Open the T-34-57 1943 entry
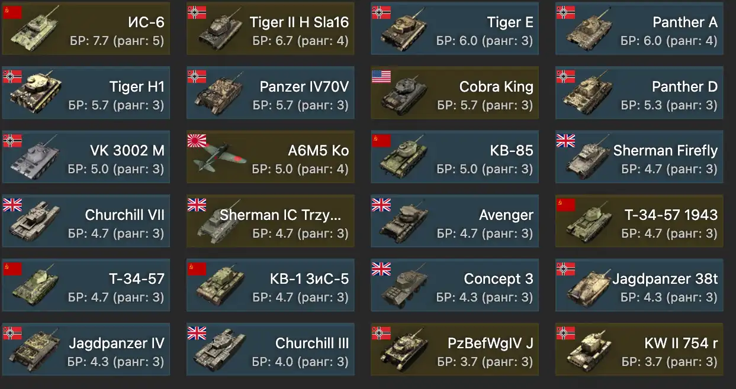This screenshot has width=736, height=389. pyautogui.click(x=639, y=221)
